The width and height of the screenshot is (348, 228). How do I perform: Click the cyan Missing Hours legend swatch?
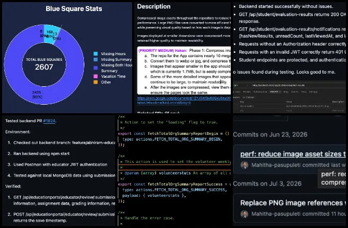tap(95, 54)
